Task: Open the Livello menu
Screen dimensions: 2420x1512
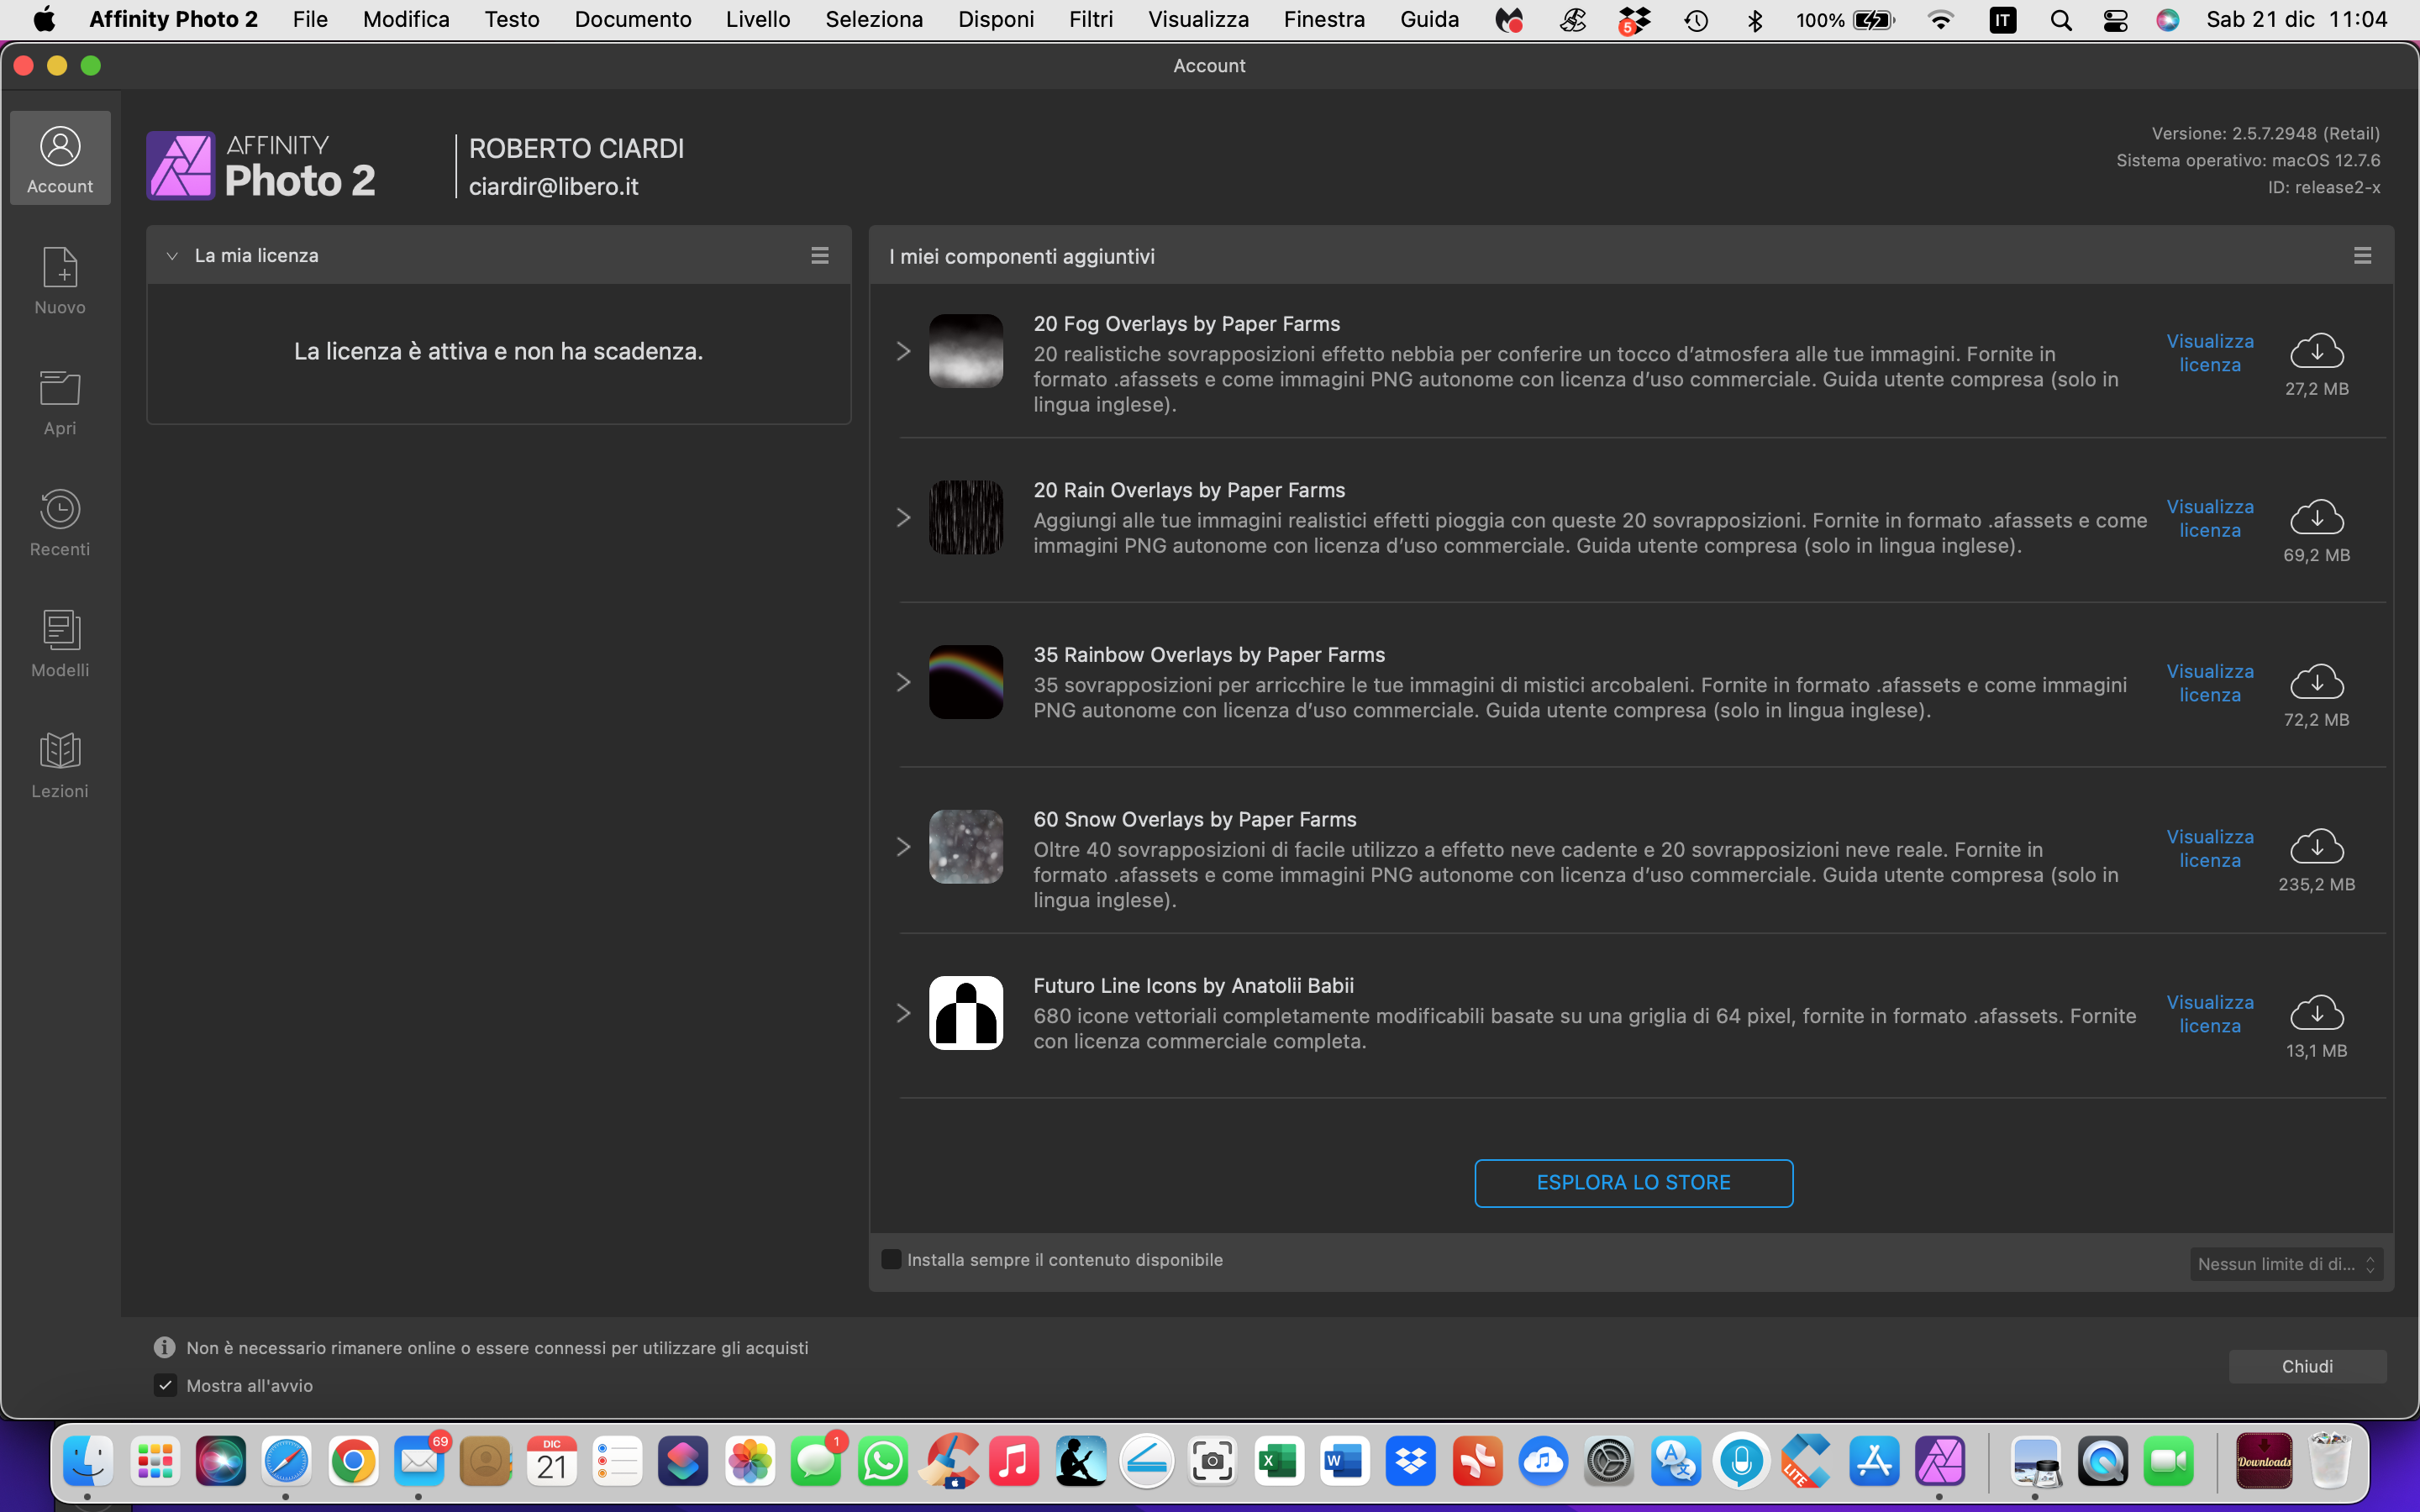Action: click(x=758, y=20)
